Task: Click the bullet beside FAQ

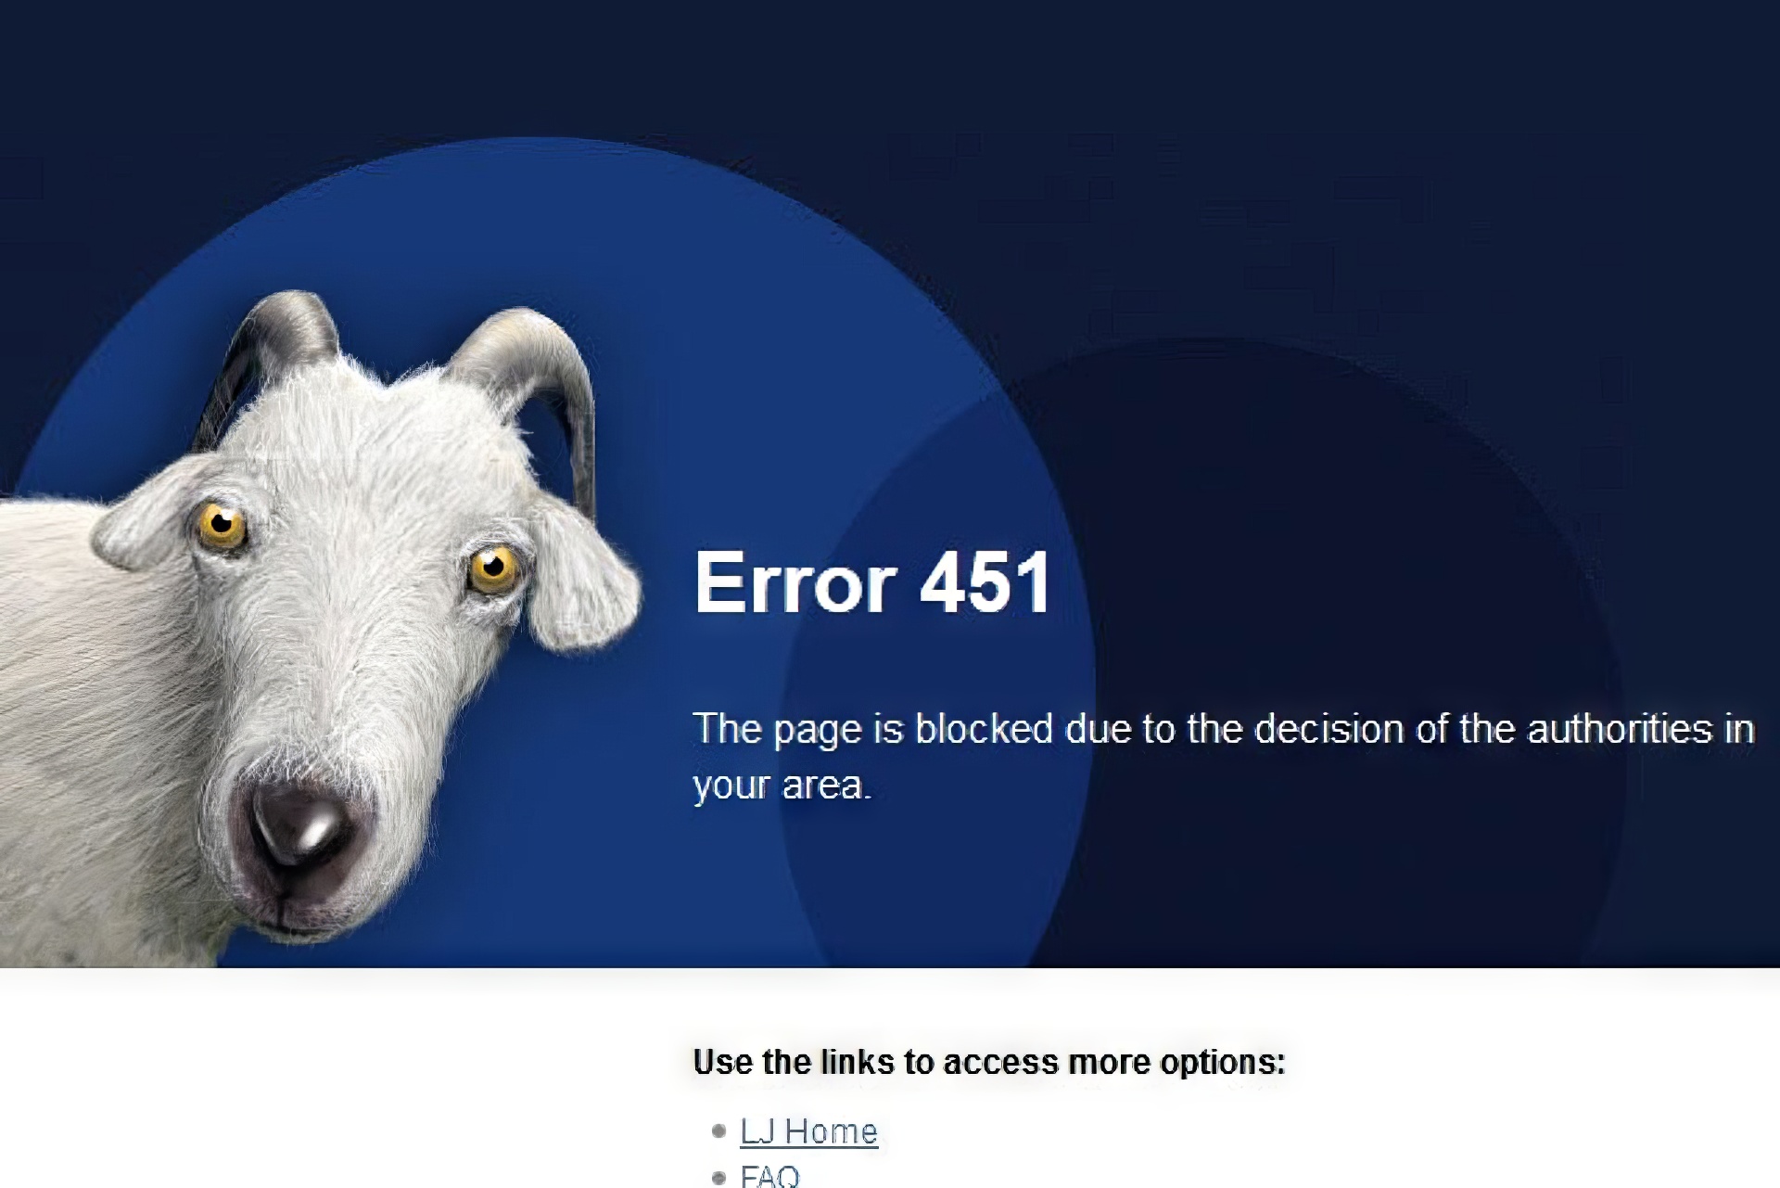Action: [718, 1178]
